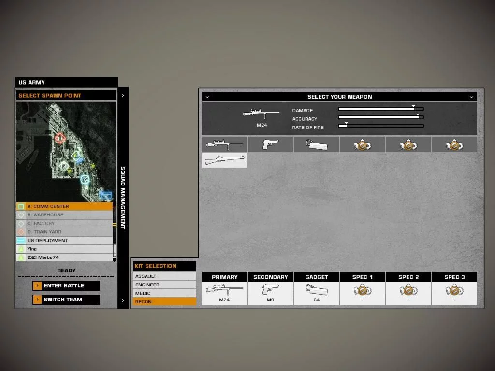Screen dimensions: 495x371
Task: Select the wooden rifle below the M24
Action: (x=224, y=160)
